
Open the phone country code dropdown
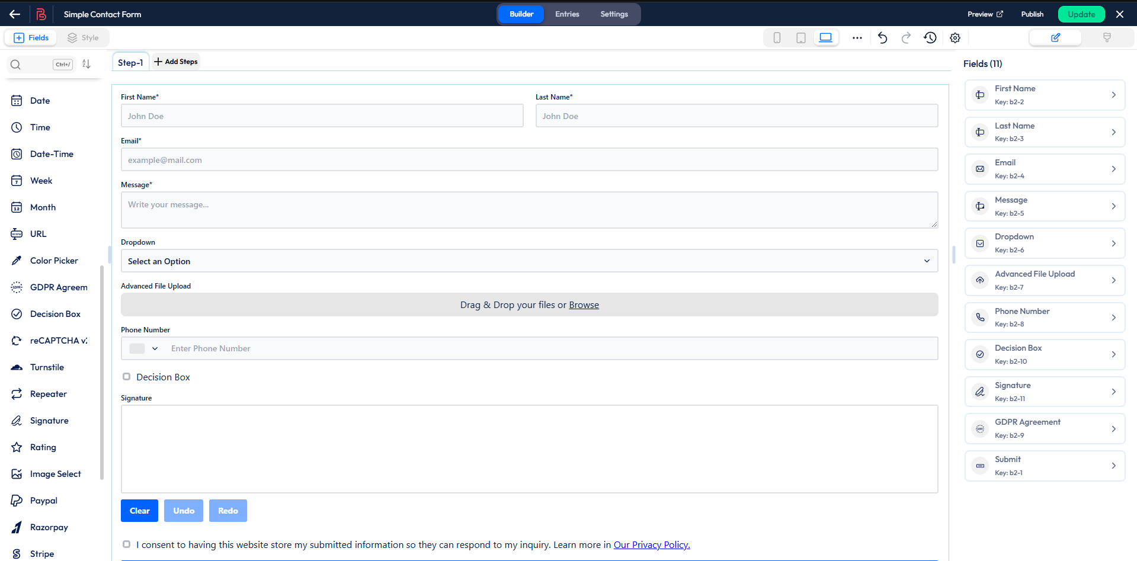(144, 349)
